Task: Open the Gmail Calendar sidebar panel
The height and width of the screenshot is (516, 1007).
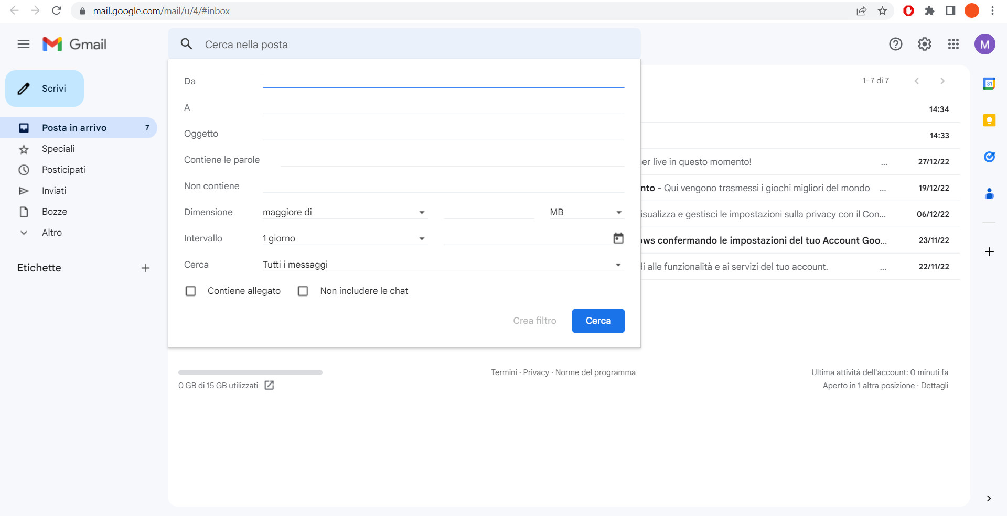Action: [989, 83]
